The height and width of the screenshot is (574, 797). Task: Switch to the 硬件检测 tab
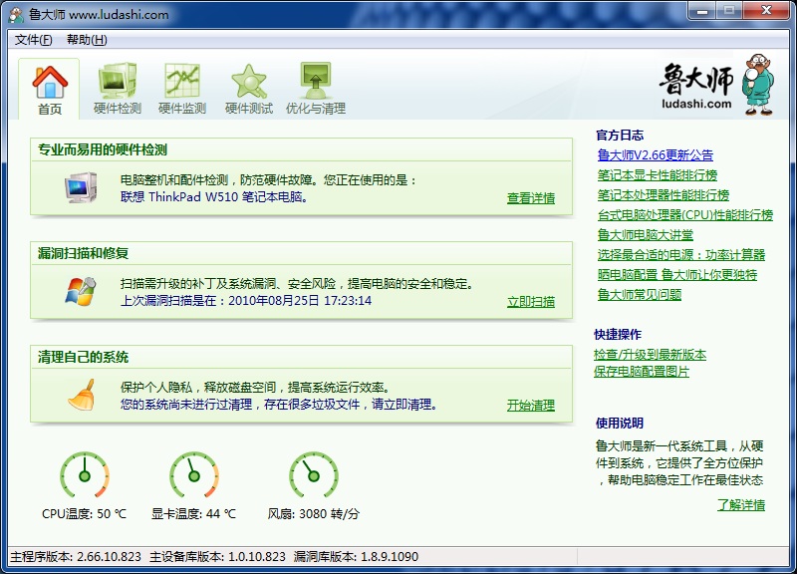[x=118, y=90]
